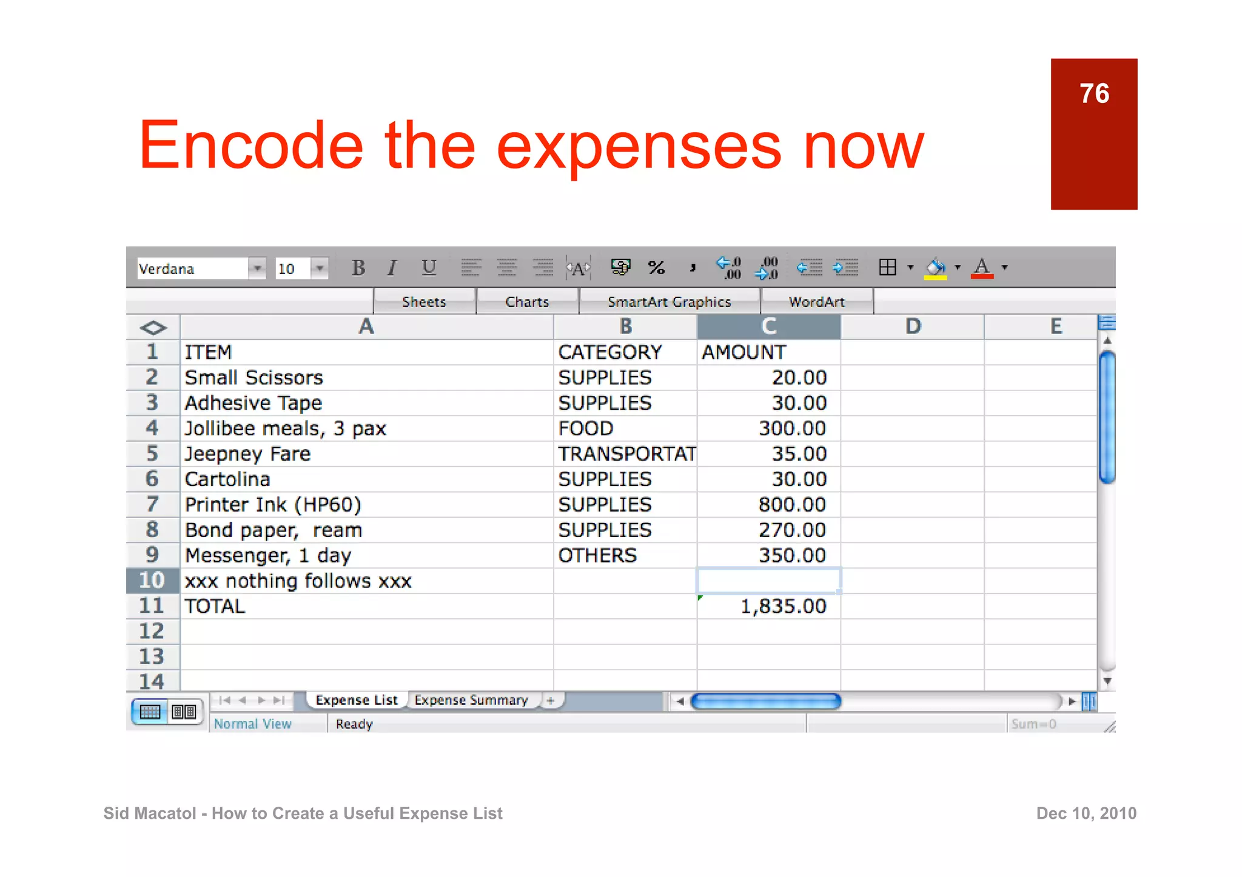Go to last sheet tab arrow
Image resolution: width=1242 pixels, height=877 pixels.
tap(279, 700)
